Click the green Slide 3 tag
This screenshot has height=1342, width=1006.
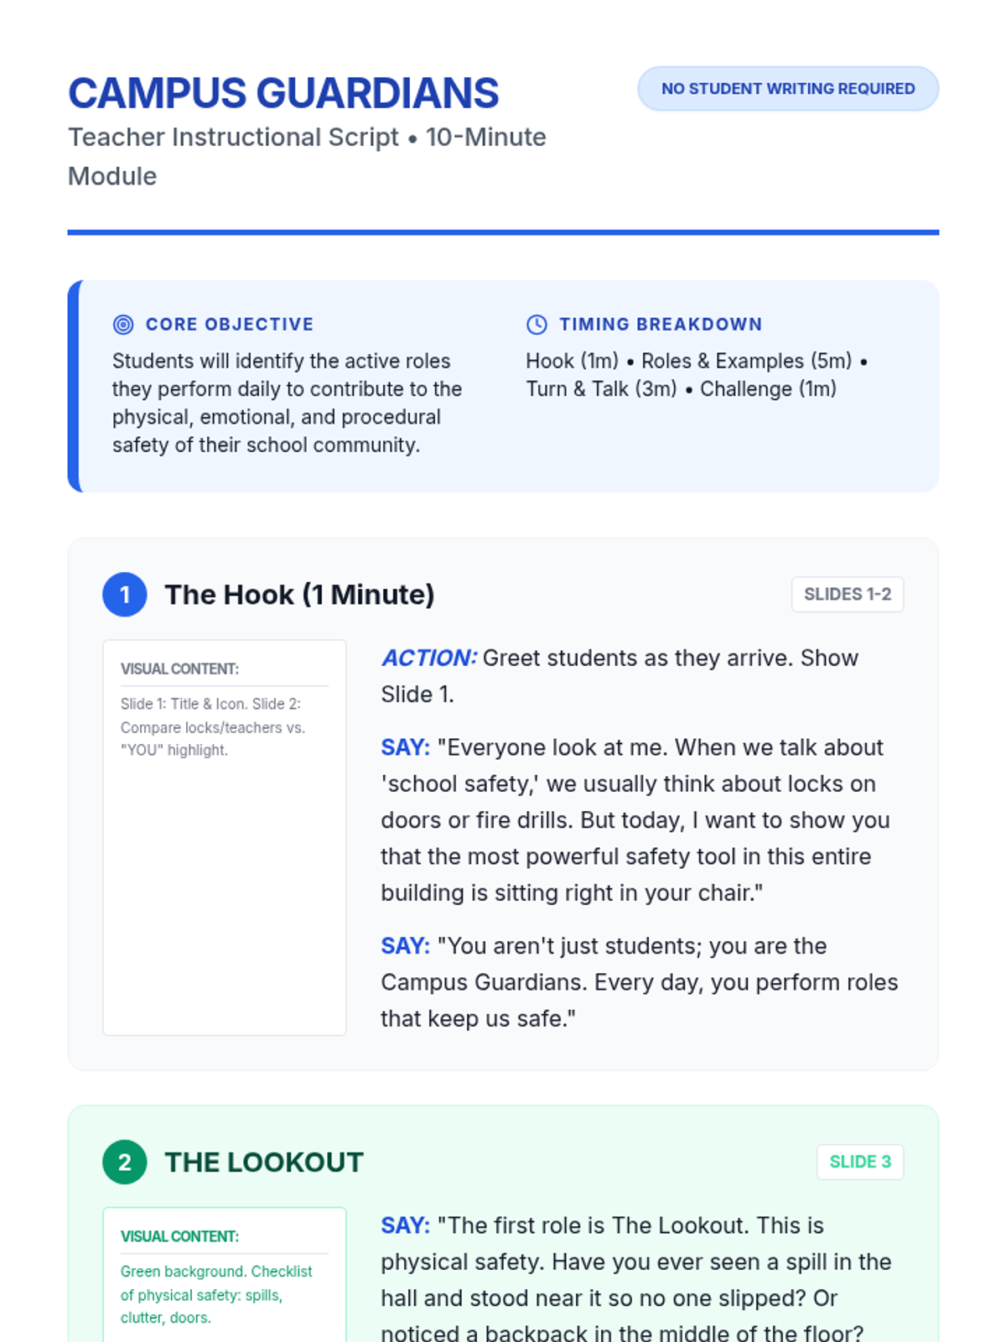point(859,1163)
